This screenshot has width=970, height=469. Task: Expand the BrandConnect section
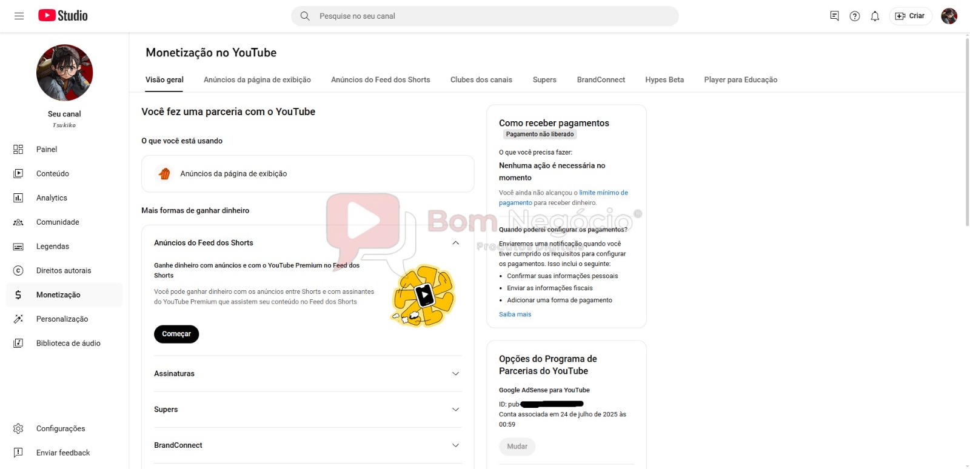tap(456, 445)
